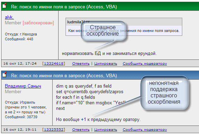The height and width of the screenshot is (137, 199).
Task: Open Владимир Саныч profile link
Action: [23, 86]
